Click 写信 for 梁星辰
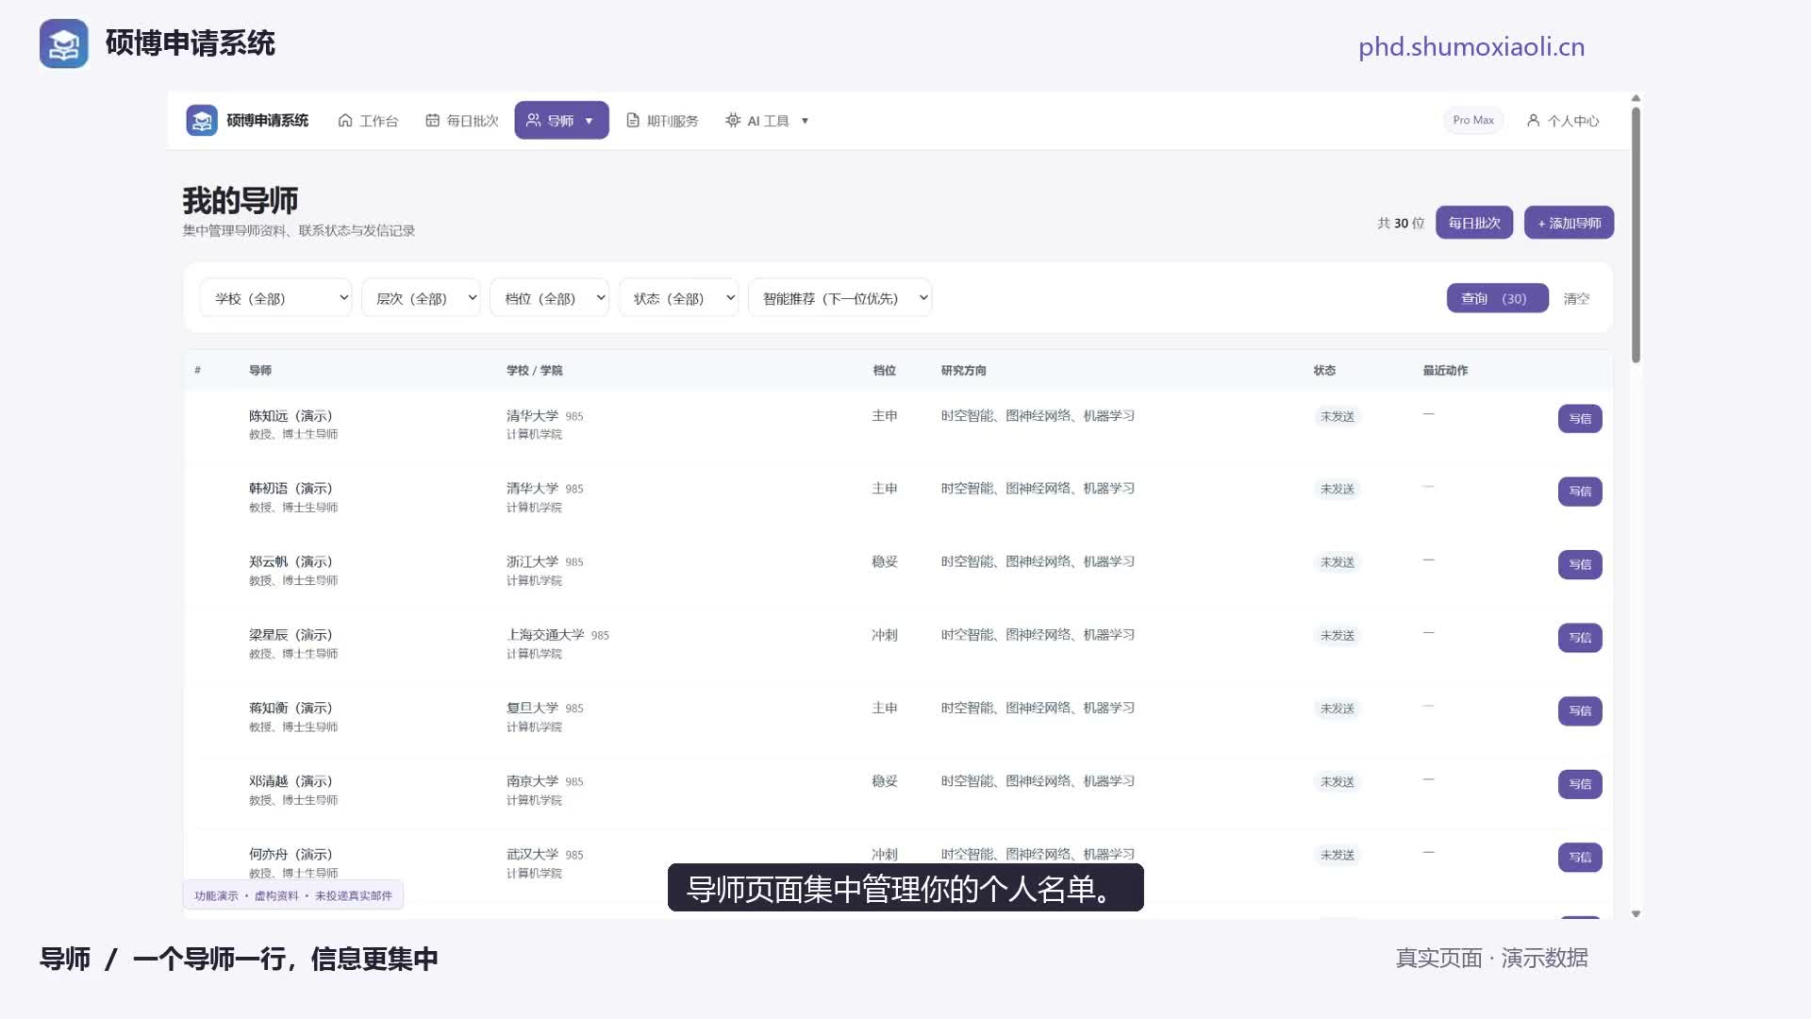 click(1580, 638)
